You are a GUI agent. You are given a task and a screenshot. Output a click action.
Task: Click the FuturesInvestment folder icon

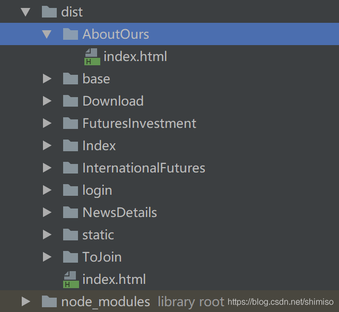coord(70,124)
